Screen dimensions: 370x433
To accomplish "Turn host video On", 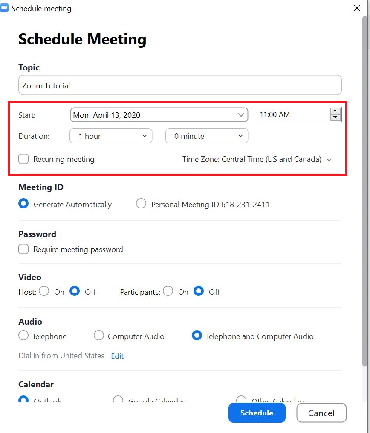I will tap(44, 292).
